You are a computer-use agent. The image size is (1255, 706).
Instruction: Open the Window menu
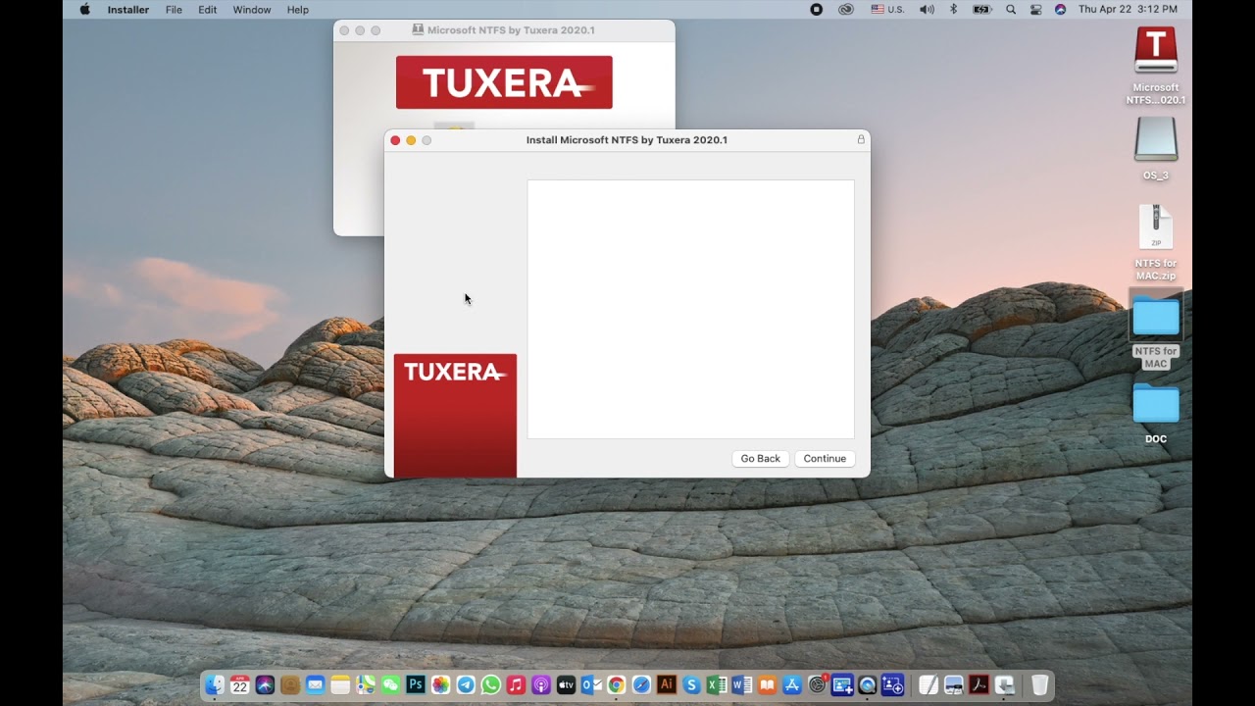(252, 9)
